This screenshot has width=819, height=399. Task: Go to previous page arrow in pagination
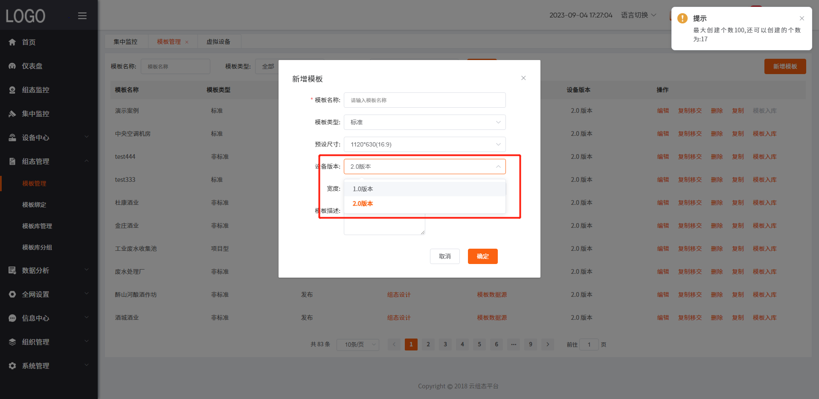[x=394, y=344]
